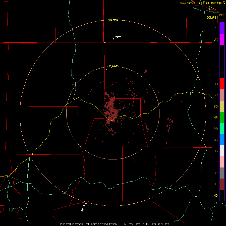Screen dimensions: 226x226
Task: Click the GC label in the legend
Action: [x=215, y=173]
